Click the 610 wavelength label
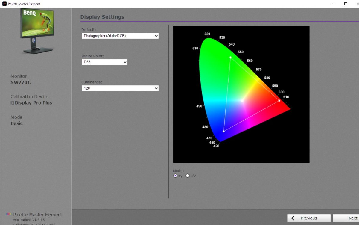 coord(286,97)
